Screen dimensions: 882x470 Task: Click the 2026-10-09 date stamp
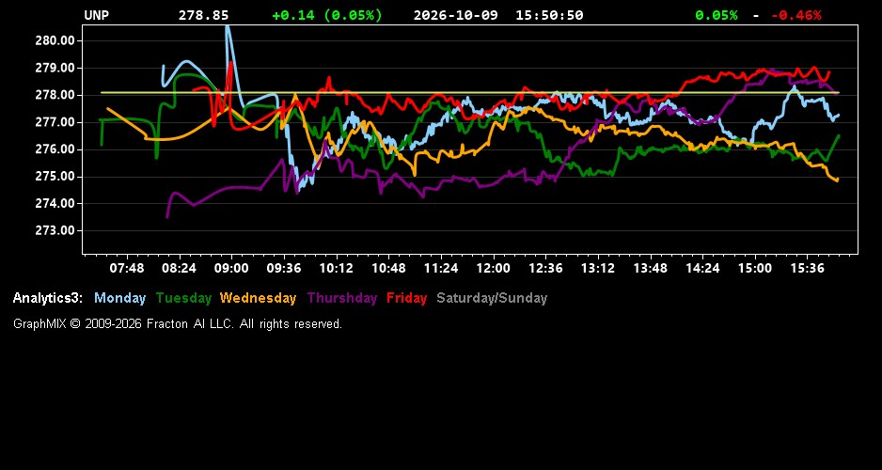pyautogui.click(x=456, y=16)
